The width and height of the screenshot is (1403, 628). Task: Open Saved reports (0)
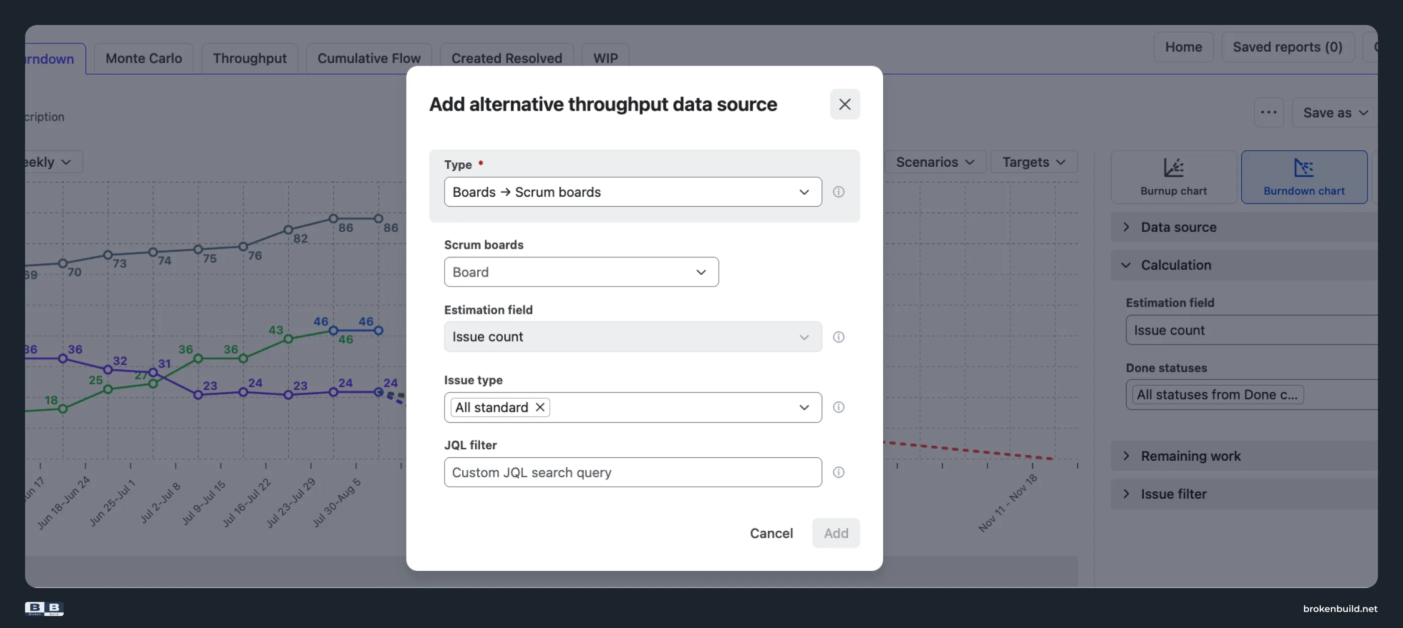1288,47
